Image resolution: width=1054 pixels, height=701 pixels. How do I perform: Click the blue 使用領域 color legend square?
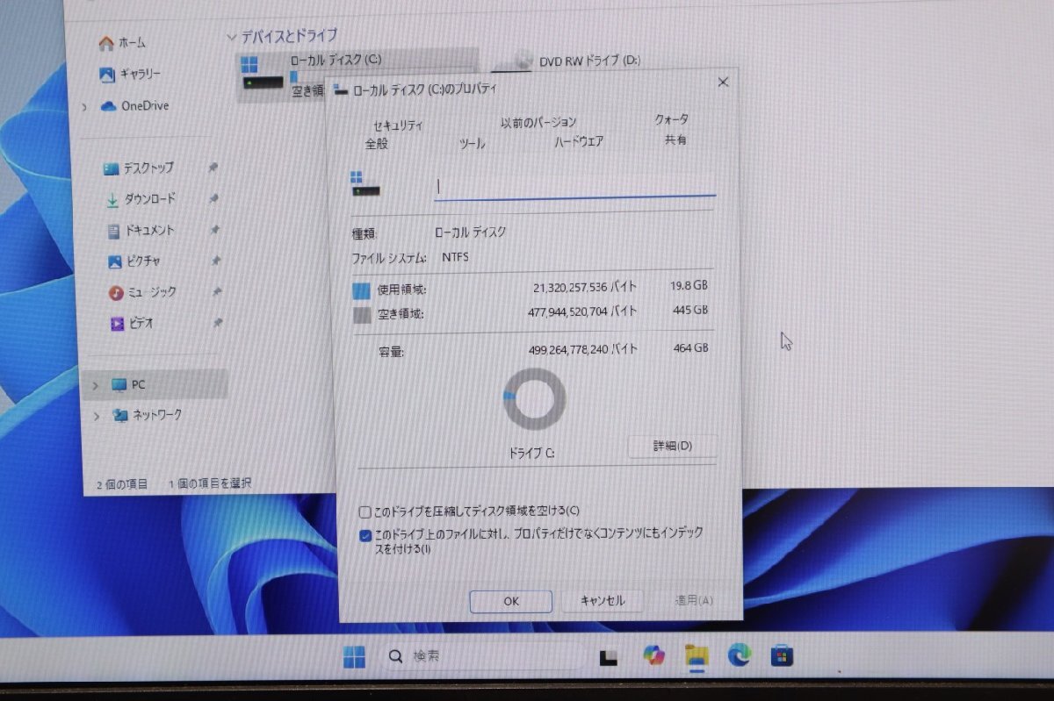click(x=361, y=286)
